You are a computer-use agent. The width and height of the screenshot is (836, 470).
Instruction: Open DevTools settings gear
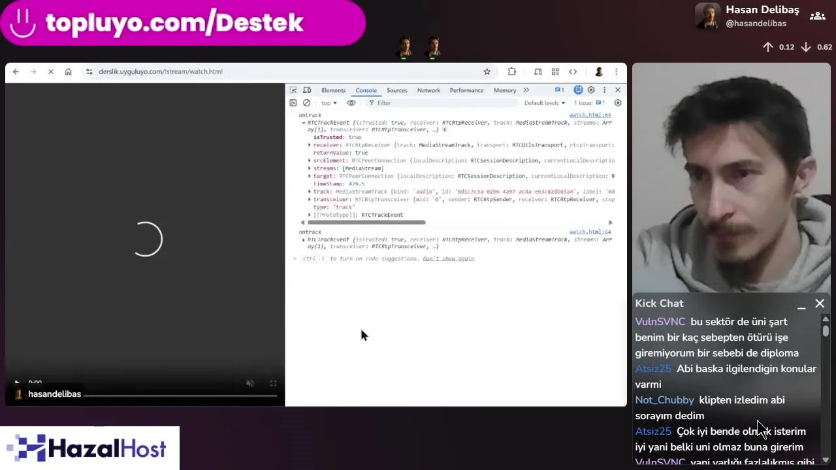591,90
